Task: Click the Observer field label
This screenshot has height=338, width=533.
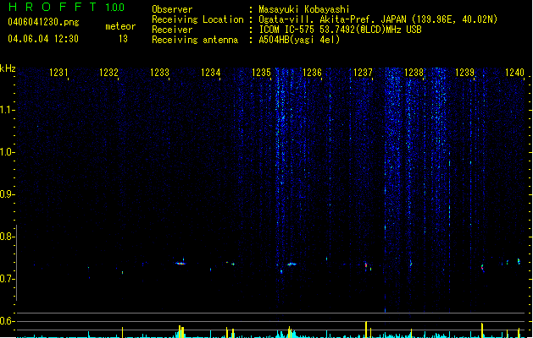Action: [172, 9]
